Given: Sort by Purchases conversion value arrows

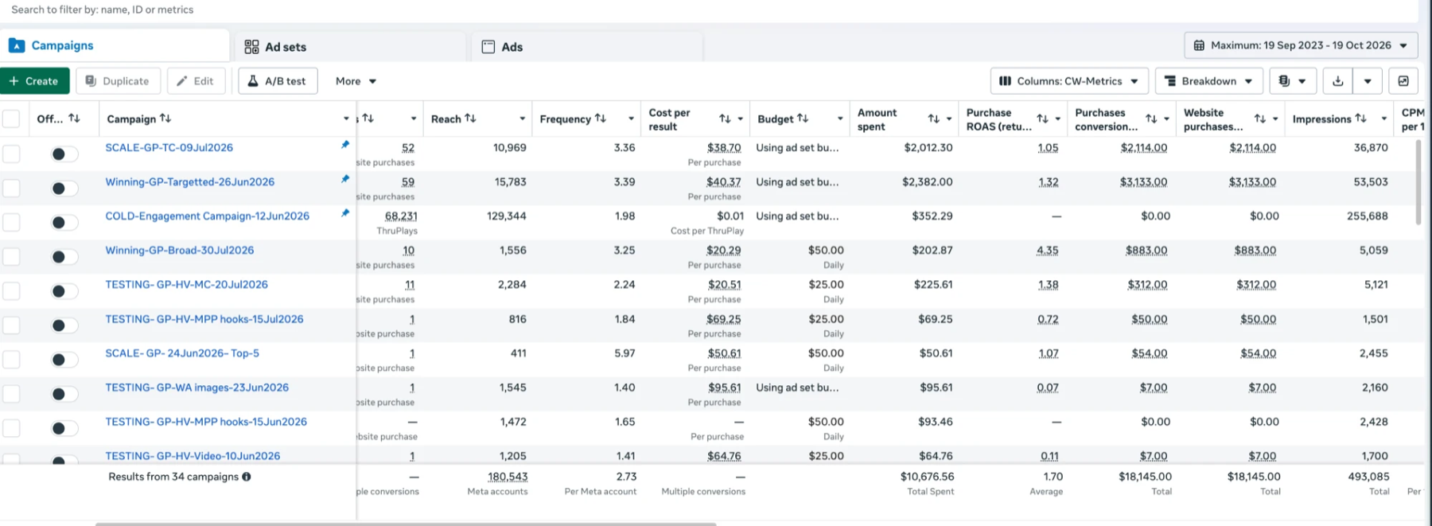Looking at the screenshot, I should [x=1151, y=119].
